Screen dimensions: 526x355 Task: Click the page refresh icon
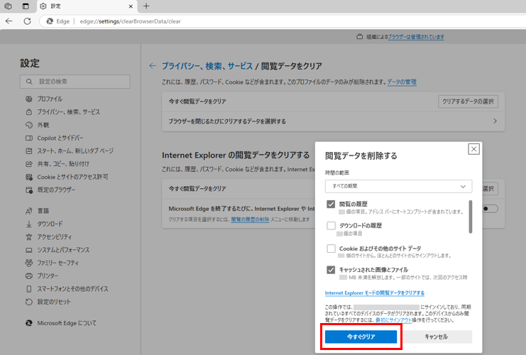(27, 21)
